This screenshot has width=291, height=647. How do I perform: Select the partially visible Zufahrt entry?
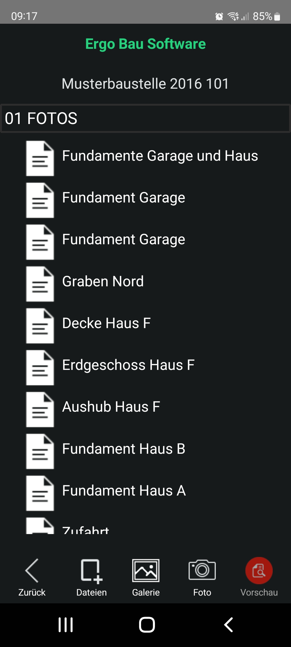tap(85, 529)
